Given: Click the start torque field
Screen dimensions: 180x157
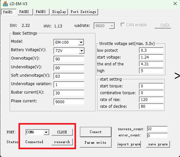Looking at the screenshot, I should pyautogui.click(x=151, y=86).
